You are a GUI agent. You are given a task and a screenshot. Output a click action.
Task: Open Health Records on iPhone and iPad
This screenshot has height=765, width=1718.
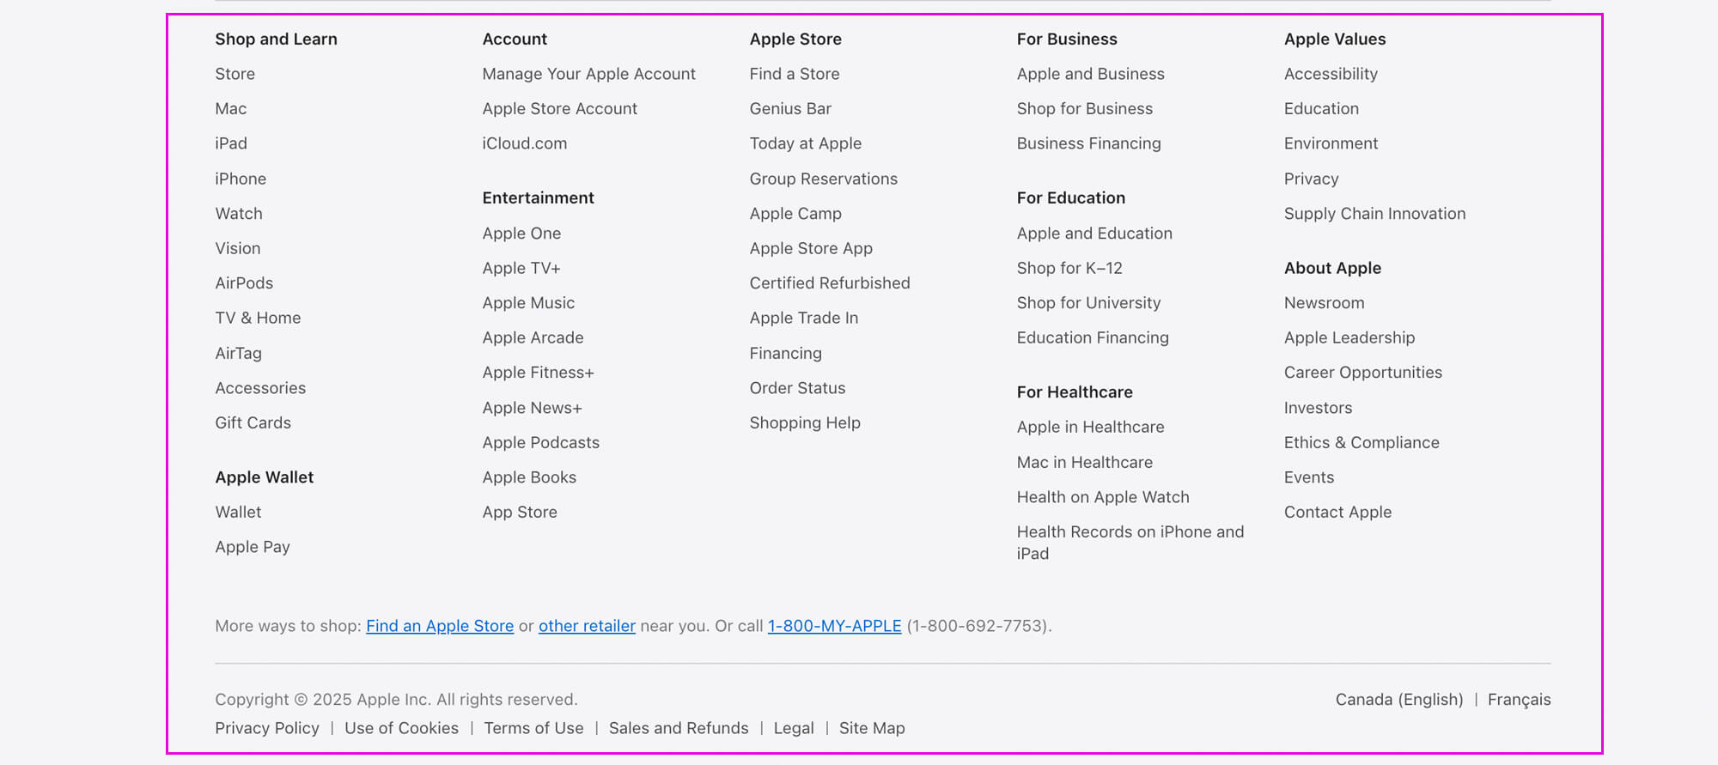pyautogui.click(x=1130, y=543)
